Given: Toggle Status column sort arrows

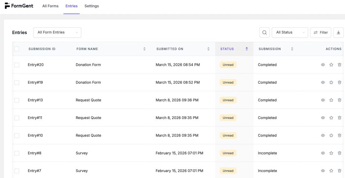Looking at the screenshot, I should (x=247, y=49).
